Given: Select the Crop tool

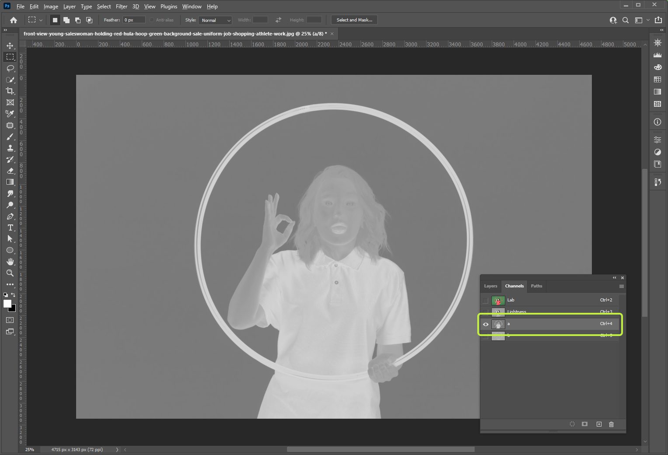Looking at the screenshot, I should pyautogui.click(x=10, y=91).
